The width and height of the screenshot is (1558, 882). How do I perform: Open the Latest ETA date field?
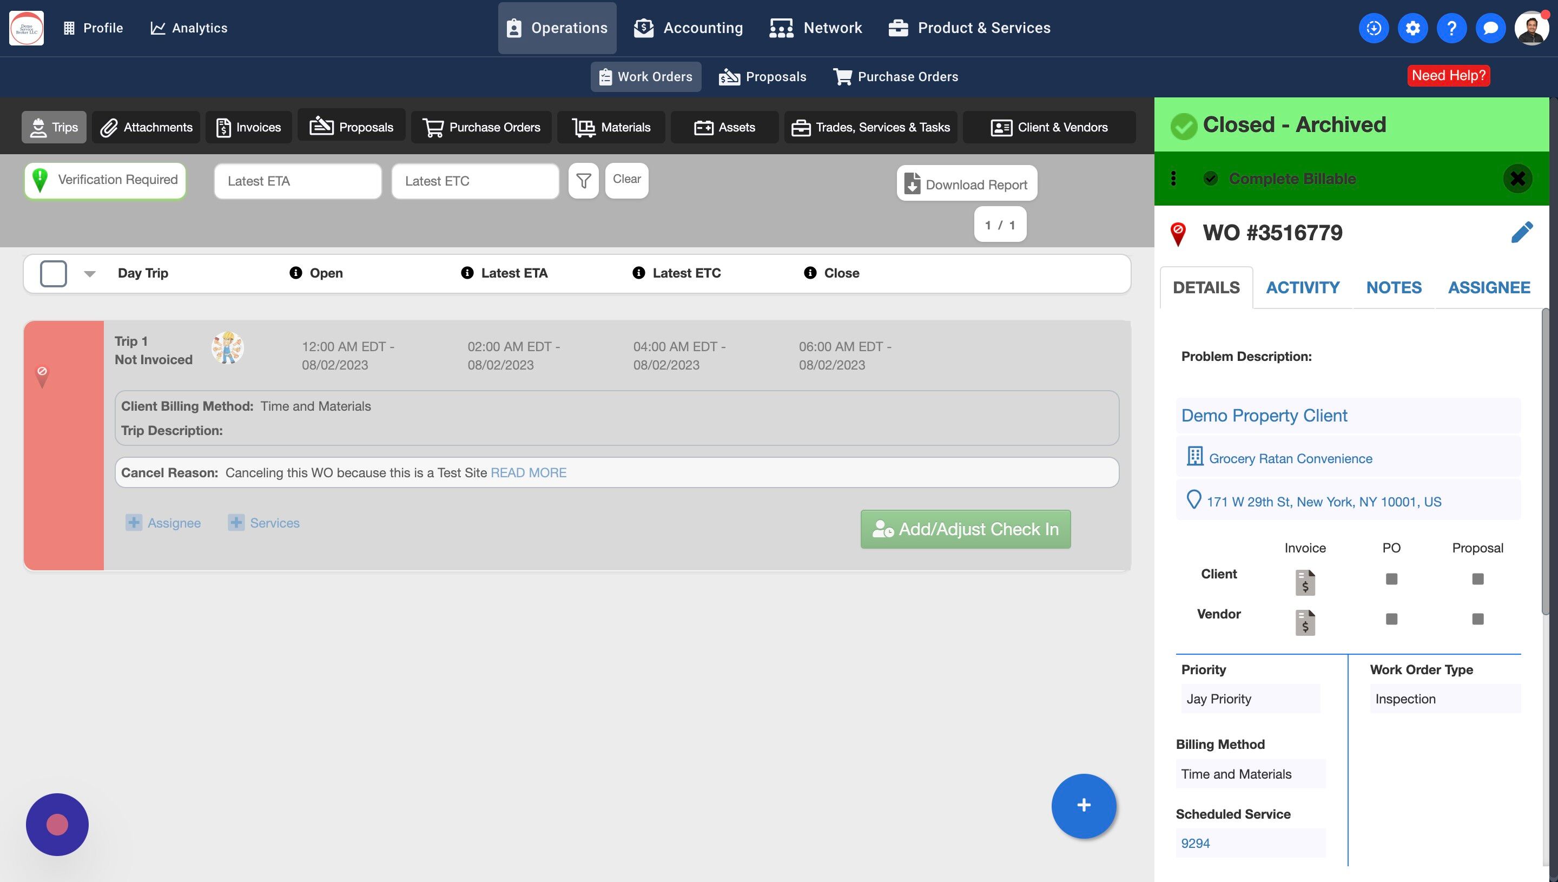[298, 181]
